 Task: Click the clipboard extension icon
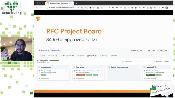125,8
